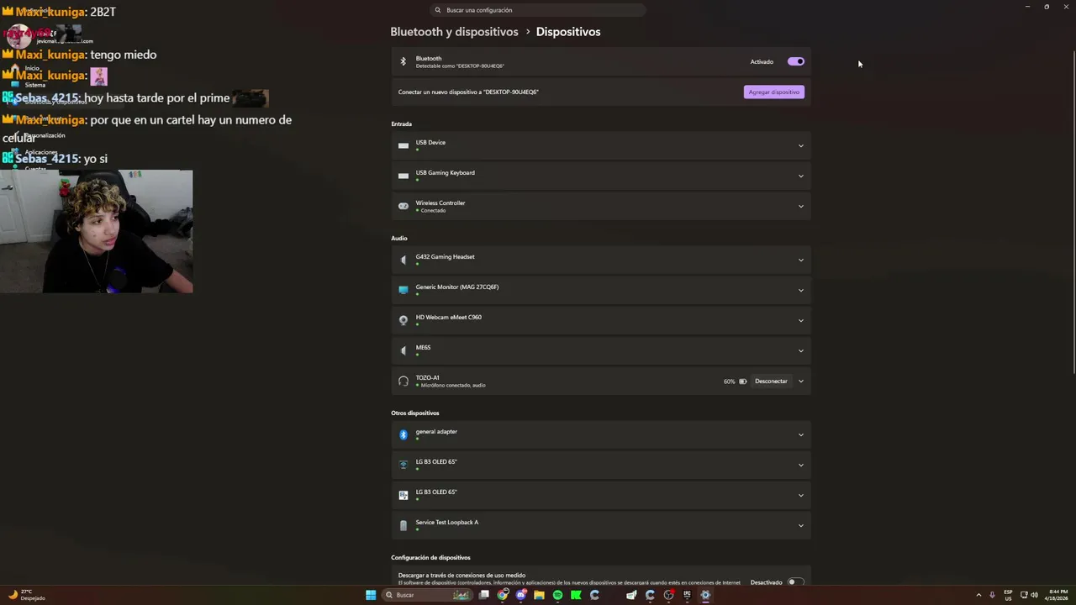Click the device icon of Service Test Loopback A
Image resolution: width=1076 pixels, height=605 pixels.
click(403, 525)
